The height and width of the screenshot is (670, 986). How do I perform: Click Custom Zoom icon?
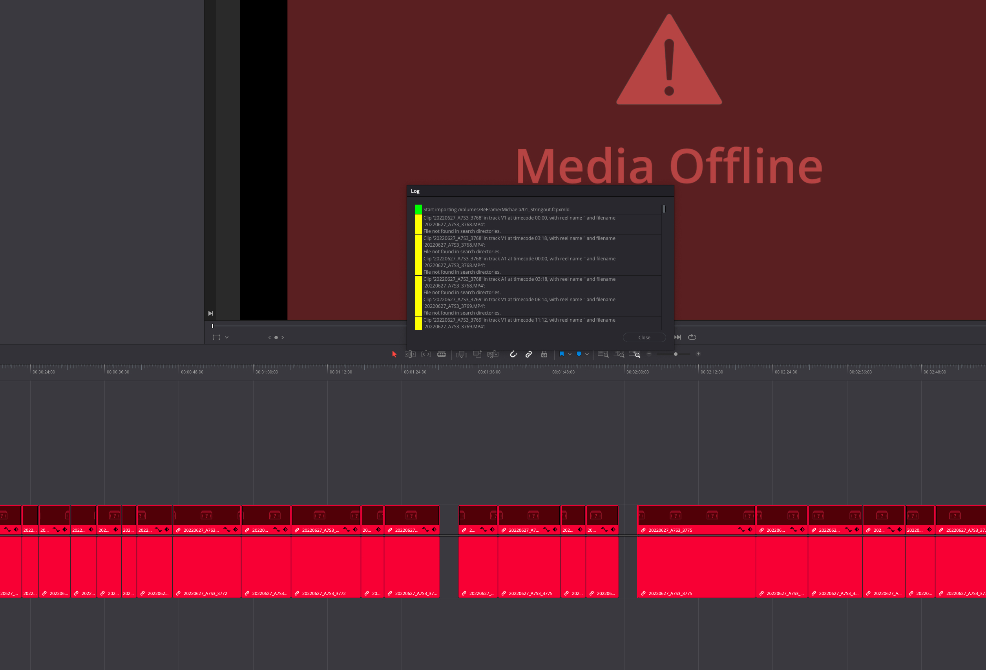pos(635,354)
